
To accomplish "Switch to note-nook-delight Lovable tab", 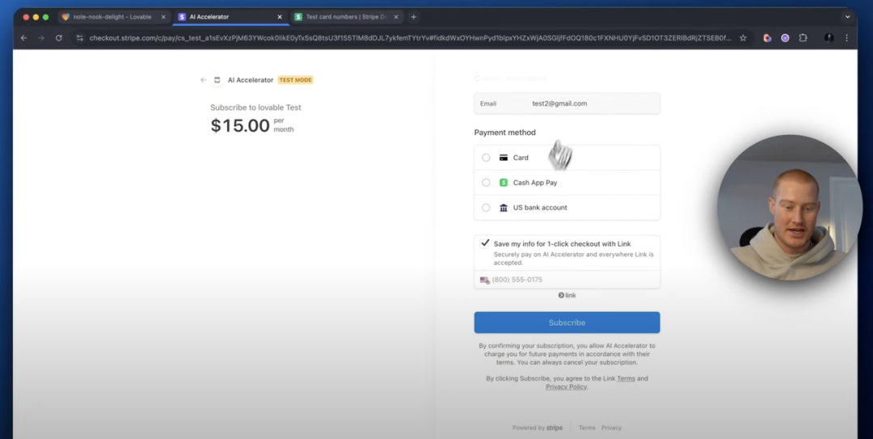I will [x=114, y=17].
